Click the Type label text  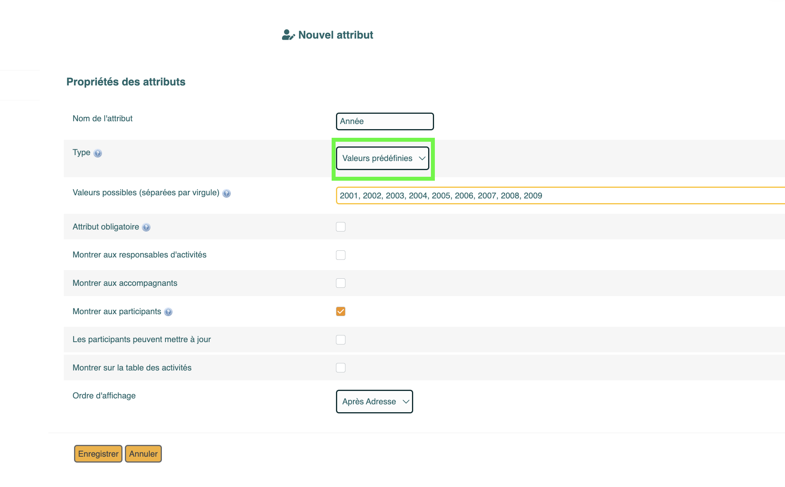82,153
